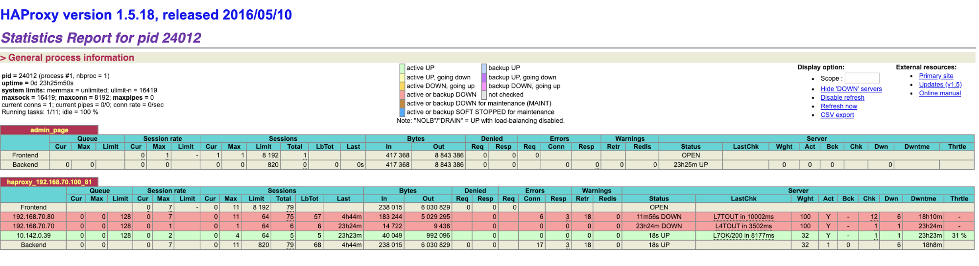
Task: Click the server row 10.142.0.39
Action: click(x=487, y=235)
